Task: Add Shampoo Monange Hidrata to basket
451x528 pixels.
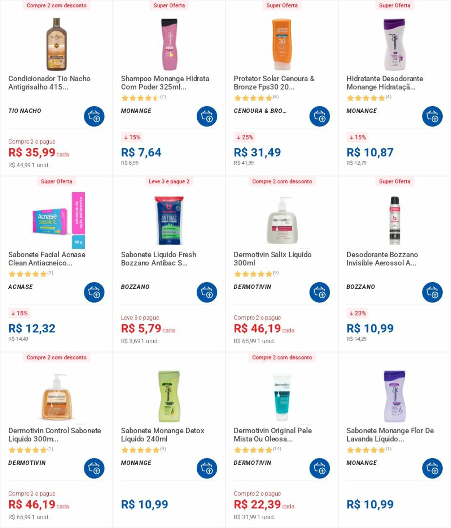Action: [207, 116]
